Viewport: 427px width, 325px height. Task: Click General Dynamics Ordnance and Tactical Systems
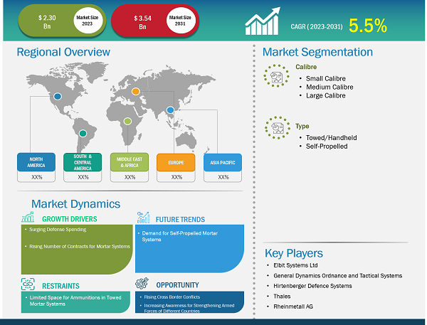337,276
